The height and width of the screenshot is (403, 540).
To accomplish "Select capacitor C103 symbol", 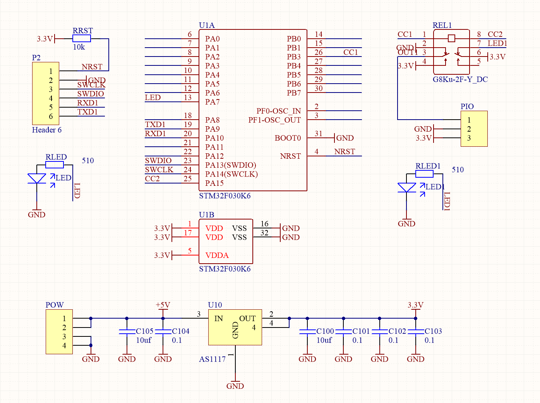I will coord(416,331).
